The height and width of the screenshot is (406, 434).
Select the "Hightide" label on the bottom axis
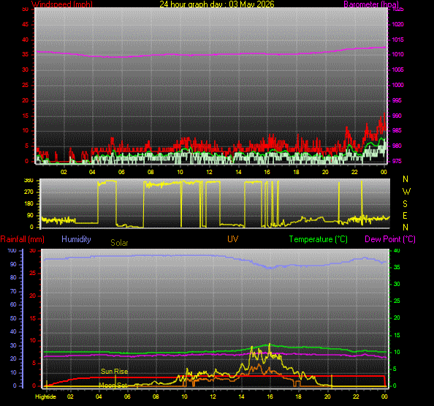click(x=46, y=396)
